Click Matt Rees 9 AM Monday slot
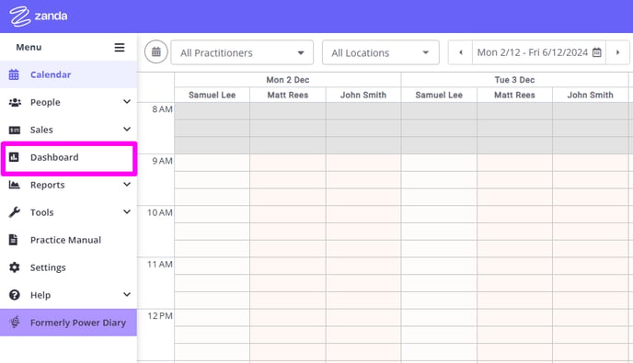Image resolution: width=633 pixels, height=363 pixels. (287, 163)
